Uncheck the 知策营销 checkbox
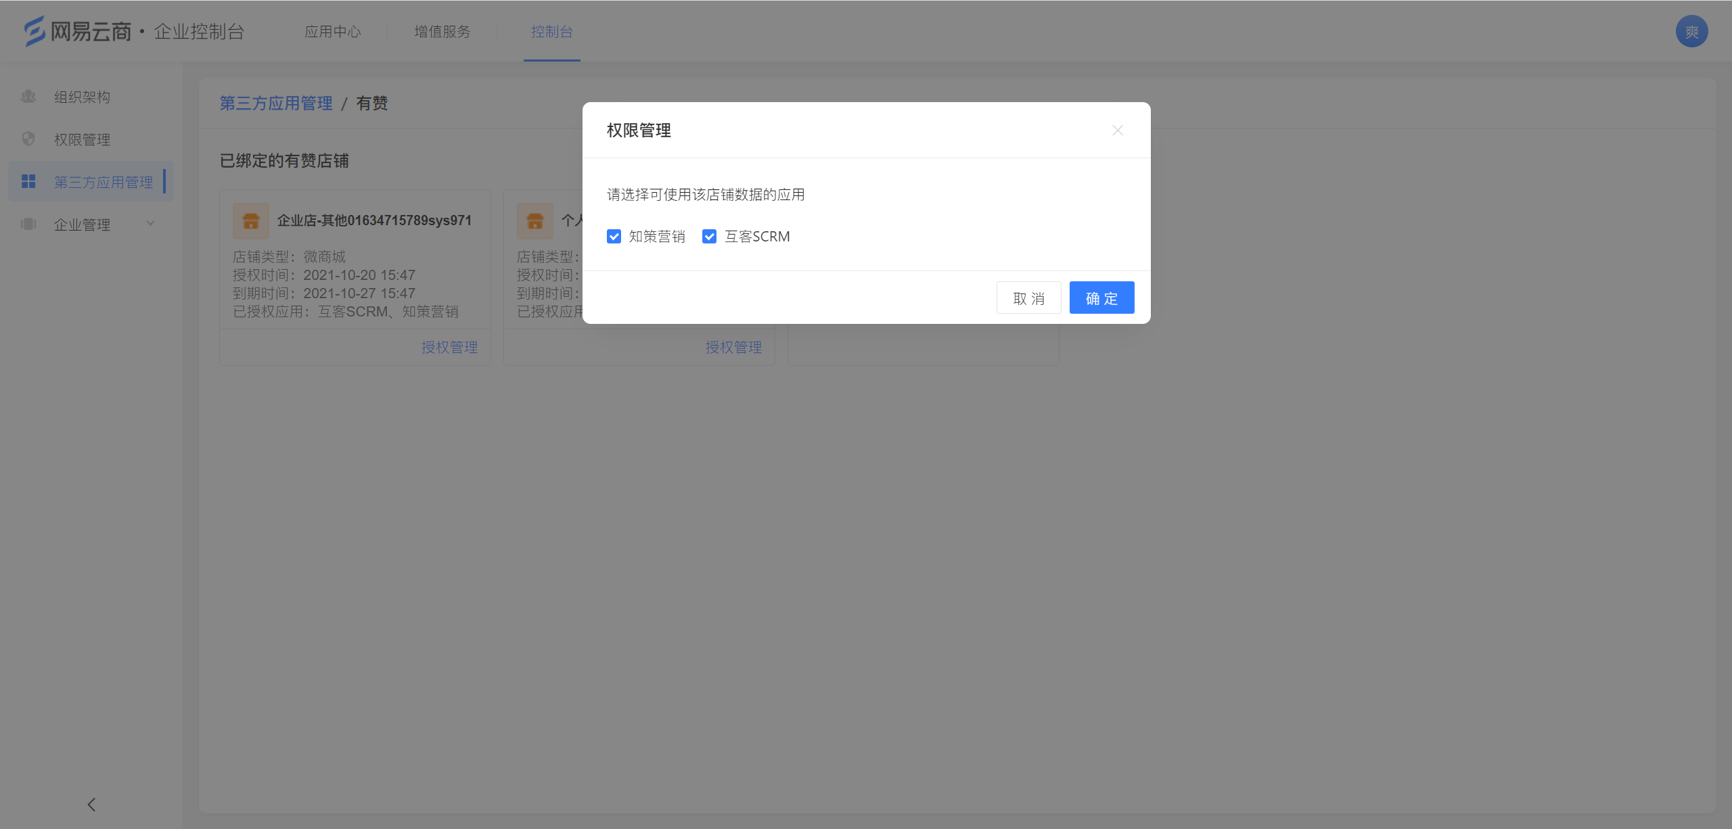This screenshot has width=1732, height=829. [x=614, y=236]
